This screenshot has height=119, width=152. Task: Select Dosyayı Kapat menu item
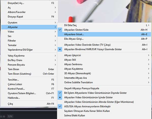pyautogui.click(x=29, y=16)
